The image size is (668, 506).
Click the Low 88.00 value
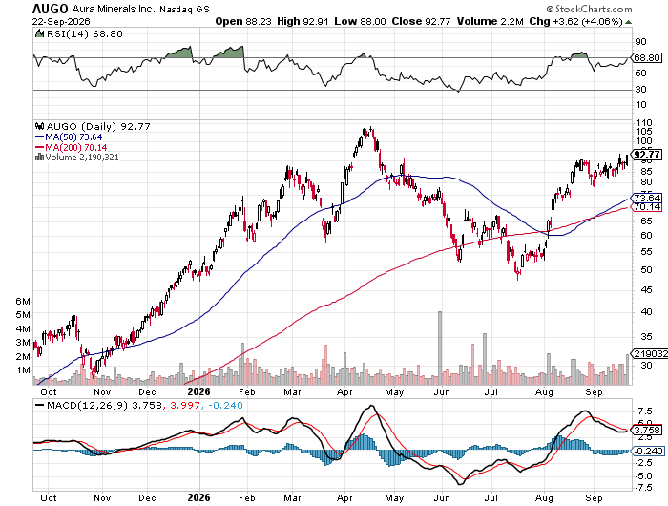360,21
